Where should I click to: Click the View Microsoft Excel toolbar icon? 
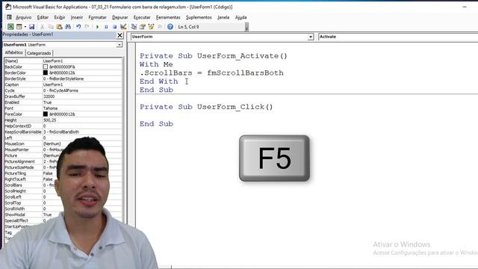pos(10,27)
